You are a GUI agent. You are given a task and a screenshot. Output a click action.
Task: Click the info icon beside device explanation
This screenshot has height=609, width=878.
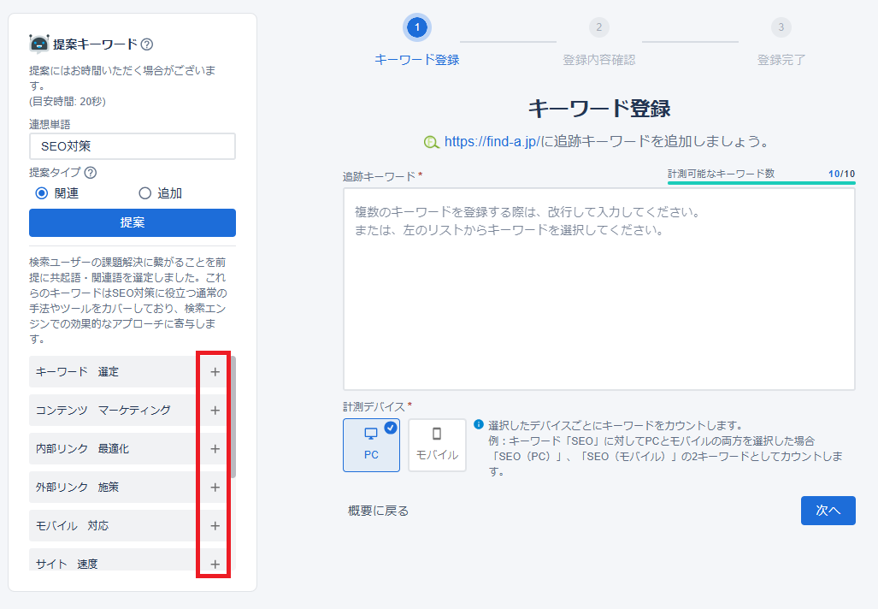click(x=478, y=425)
